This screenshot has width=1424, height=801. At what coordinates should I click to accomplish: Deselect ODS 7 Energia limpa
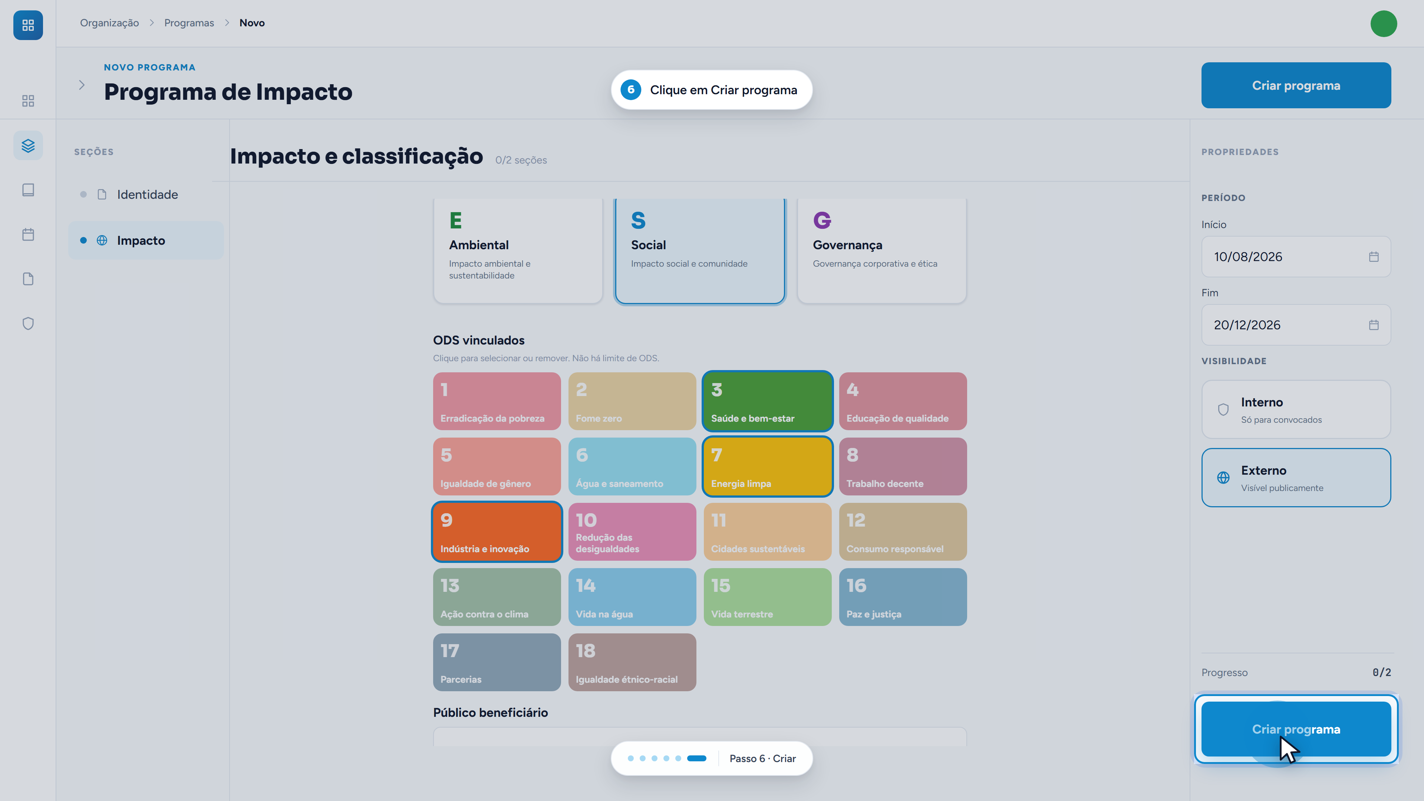click(x=767, y=467)
